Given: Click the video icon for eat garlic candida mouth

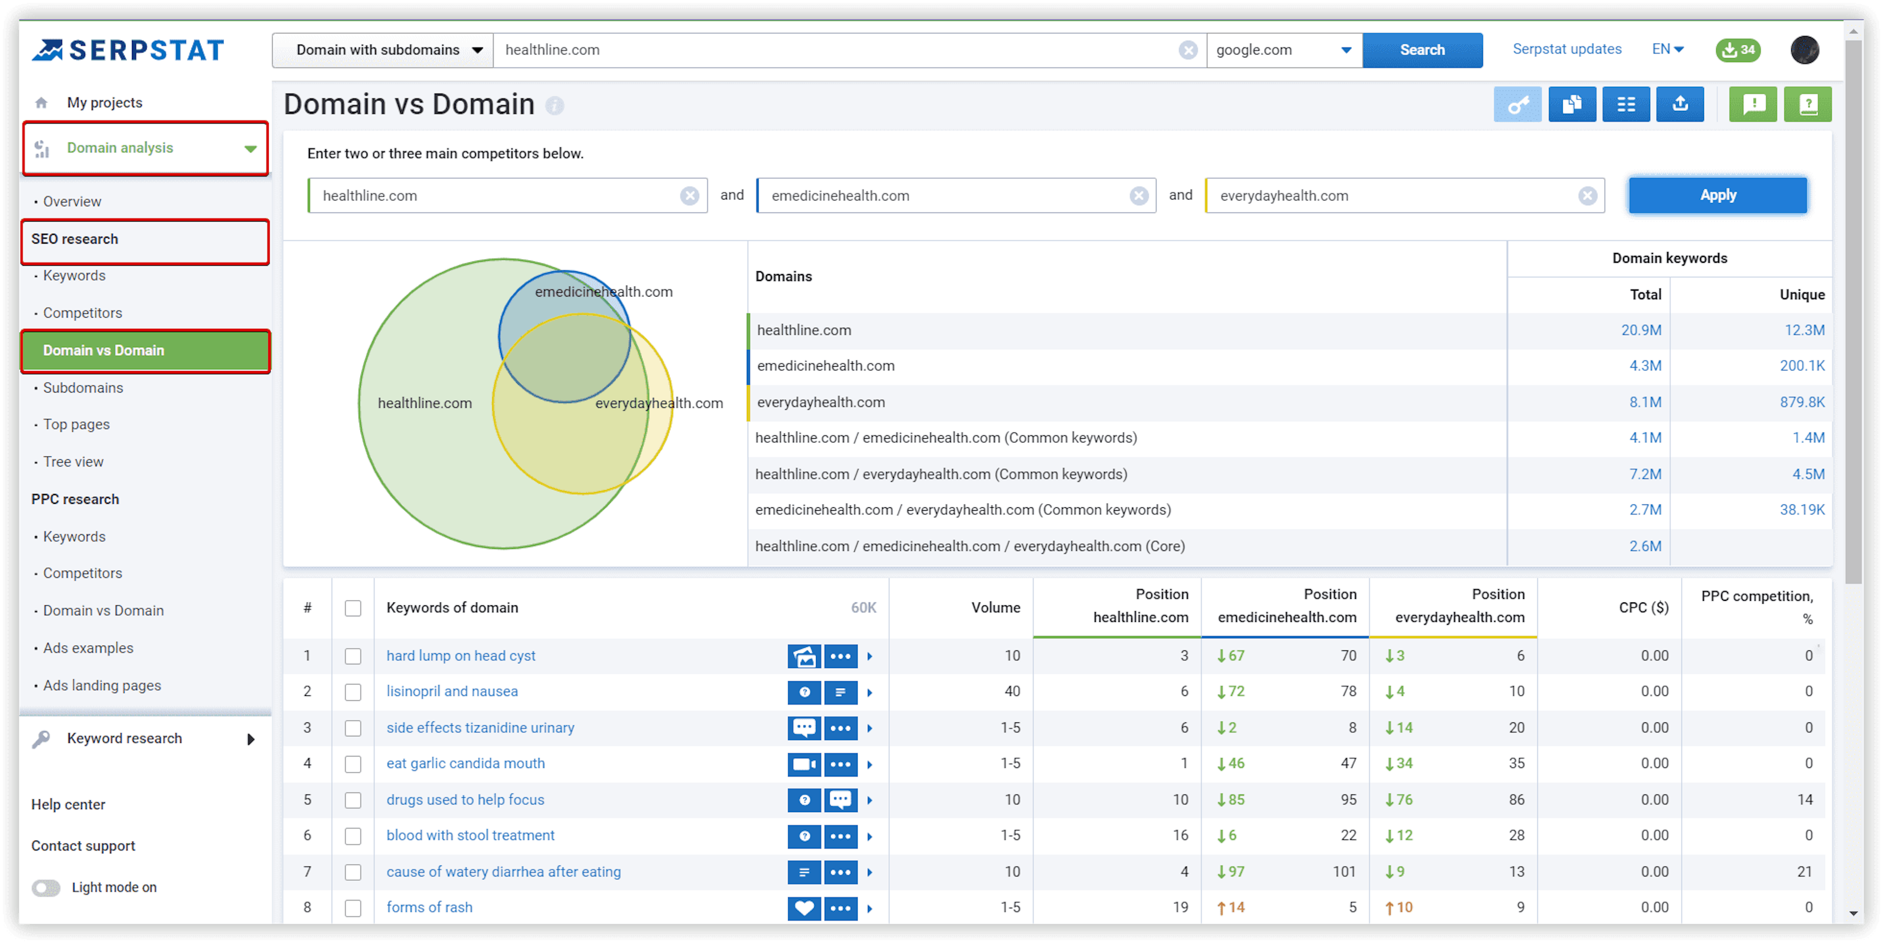Looking at the screenshot, I should 804,764.
